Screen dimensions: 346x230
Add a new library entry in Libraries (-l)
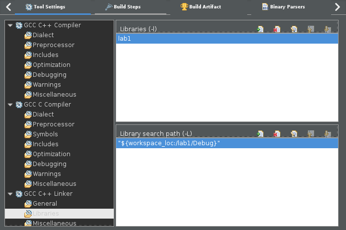coord(261,29)
